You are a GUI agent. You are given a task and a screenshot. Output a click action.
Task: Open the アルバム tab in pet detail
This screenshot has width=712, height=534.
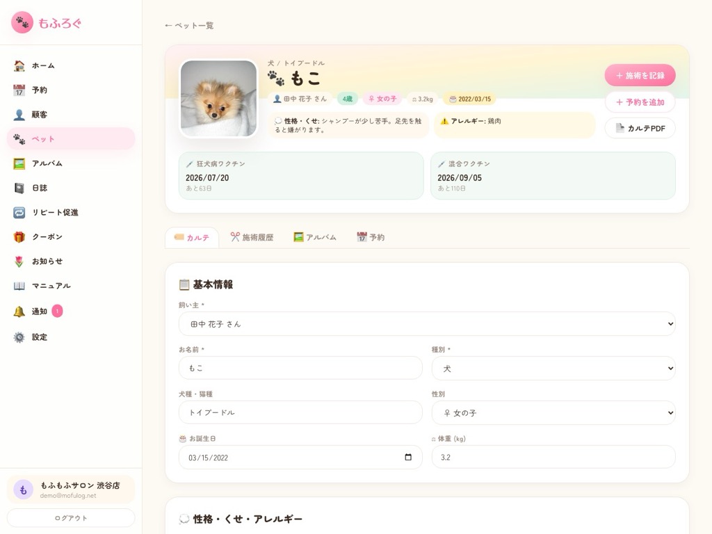click(315, 238)
